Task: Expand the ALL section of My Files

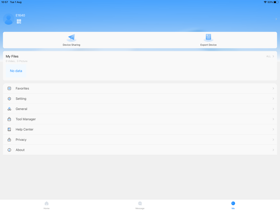Action: tap(270, 56)
